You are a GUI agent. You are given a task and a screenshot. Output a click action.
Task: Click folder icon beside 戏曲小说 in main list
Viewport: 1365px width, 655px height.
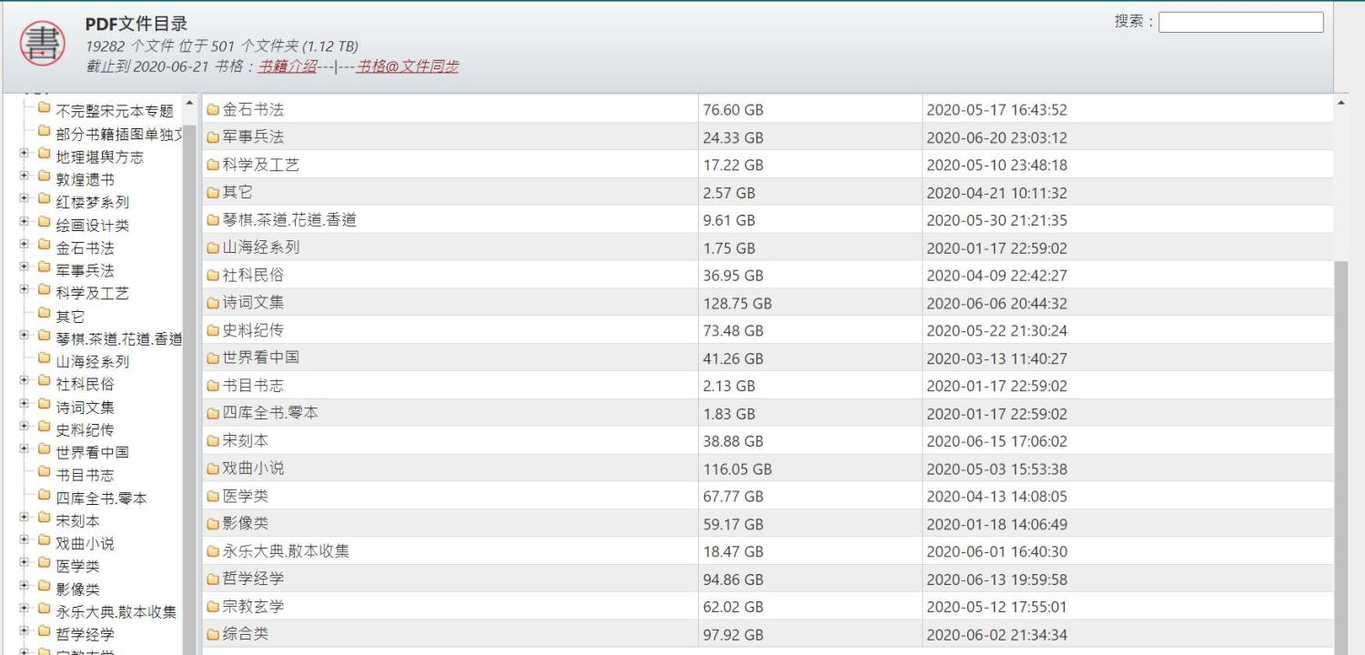[x=213, y=469]
